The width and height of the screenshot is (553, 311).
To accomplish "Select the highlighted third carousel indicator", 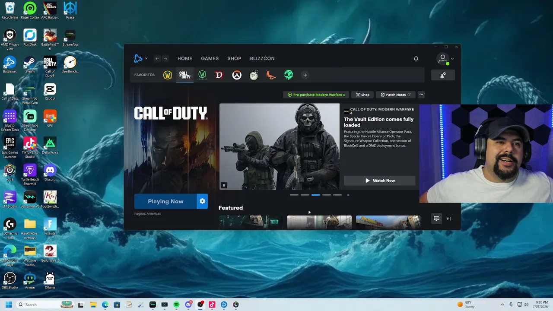I will point(316,195).
